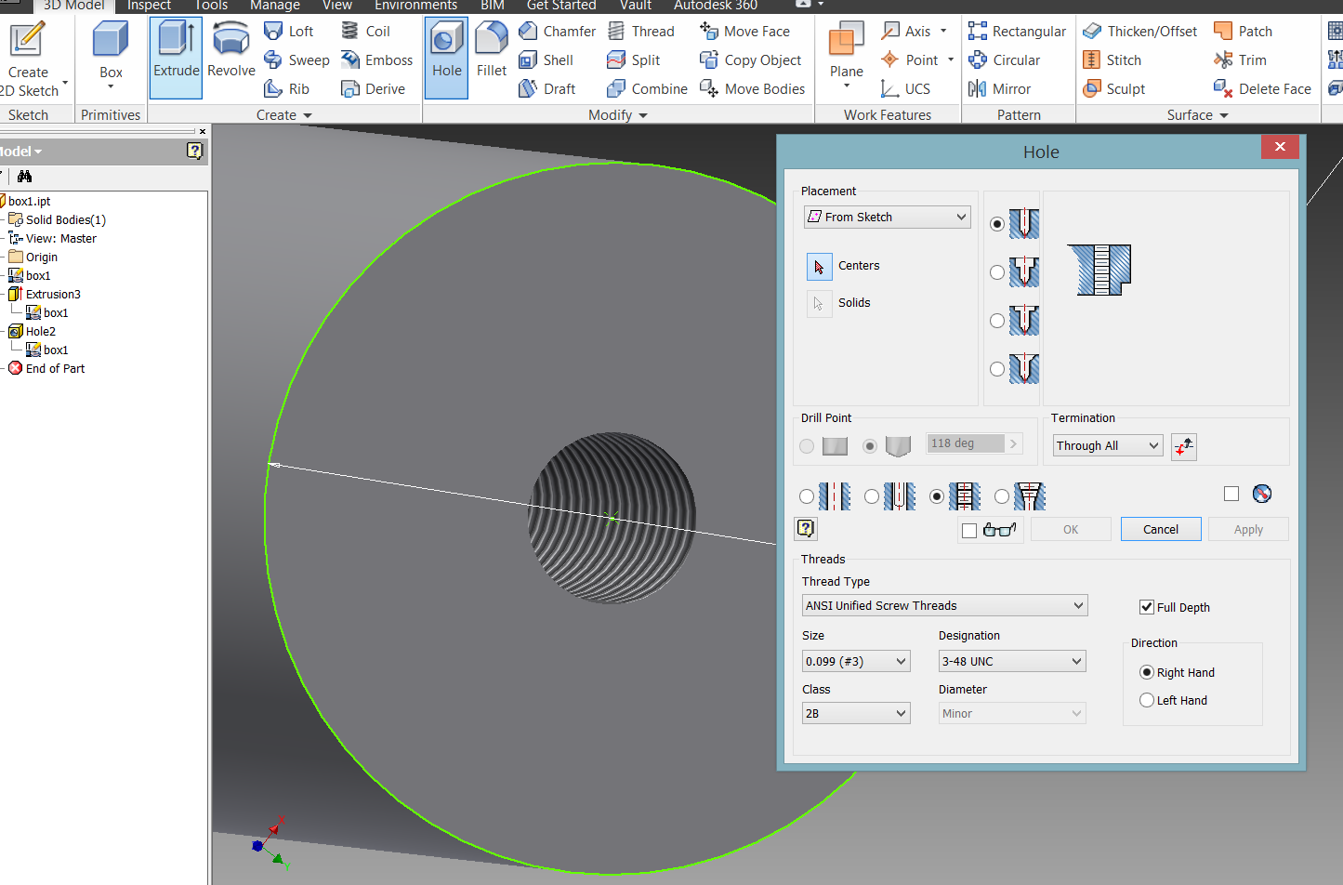Click the Hole tool in the ribbon
1343x885 pixels.
(446, 58)
